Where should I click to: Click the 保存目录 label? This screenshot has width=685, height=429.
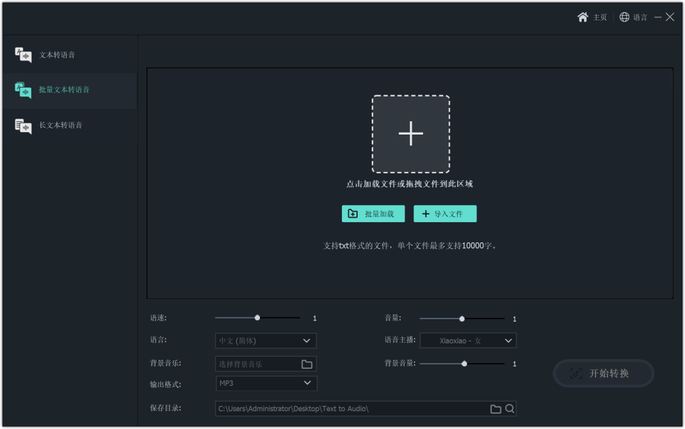(166, 408)
